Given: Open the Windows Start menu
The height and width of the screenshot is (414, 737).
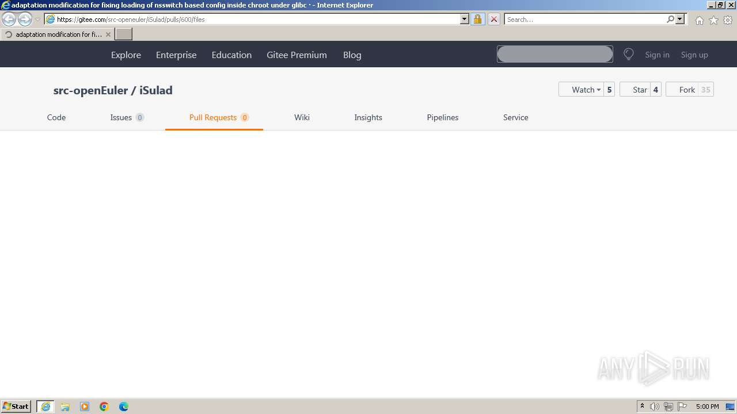Looking at the screenshot, I should click(x=16, y=407).
